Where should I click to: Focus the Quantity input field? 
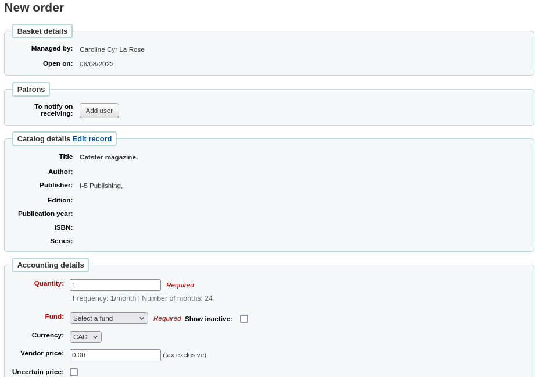115,285
